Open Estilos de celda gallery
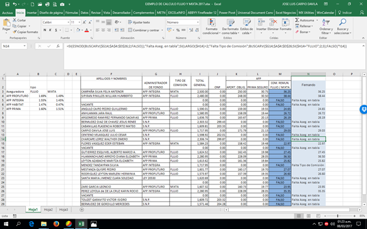 tap(247, 26)
